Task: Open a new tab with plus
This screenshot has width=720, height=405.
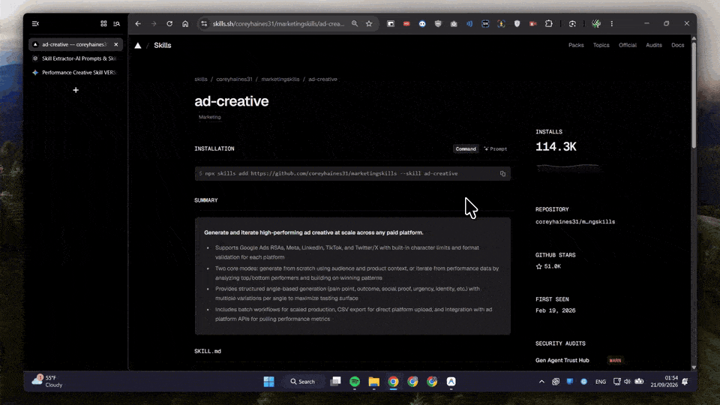Action: 76,90
